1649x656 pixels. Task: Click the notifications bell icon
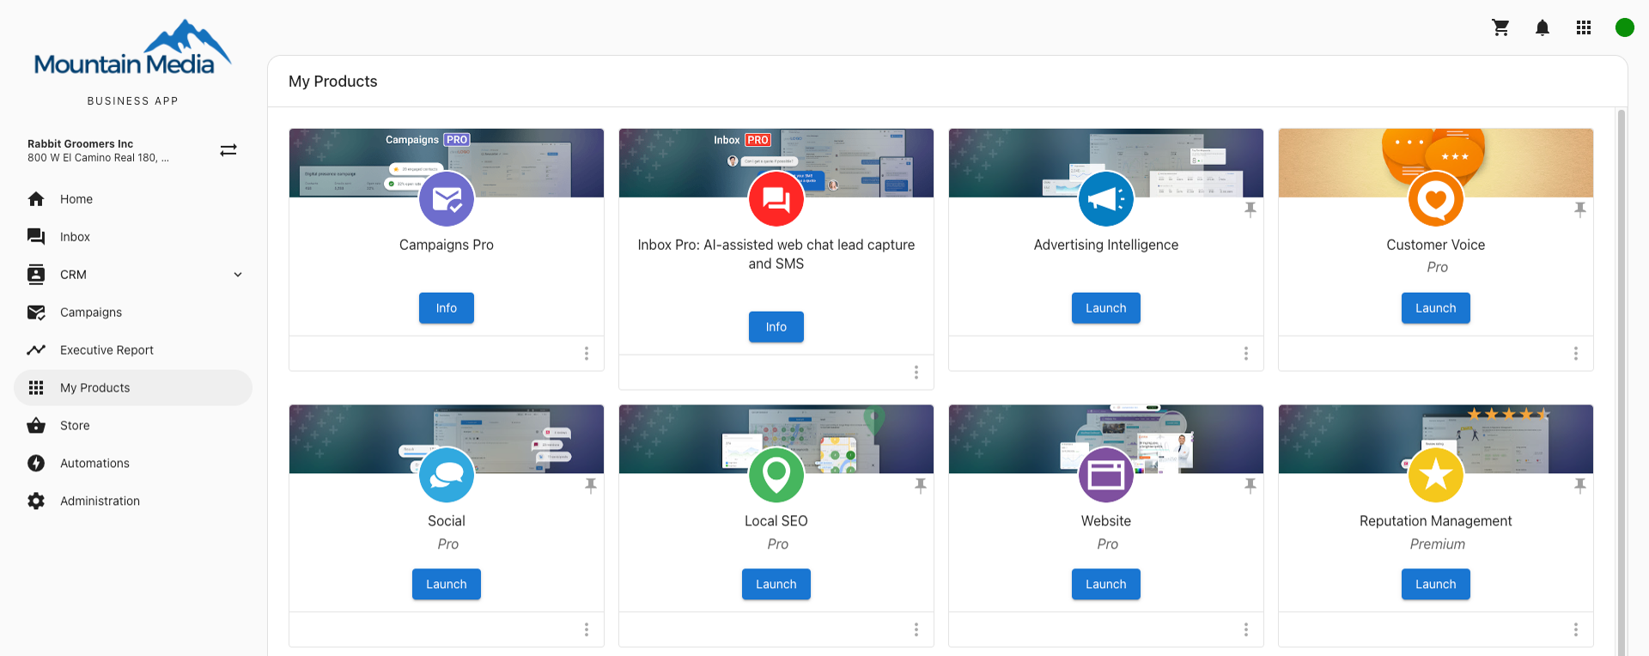[1542, 27]
